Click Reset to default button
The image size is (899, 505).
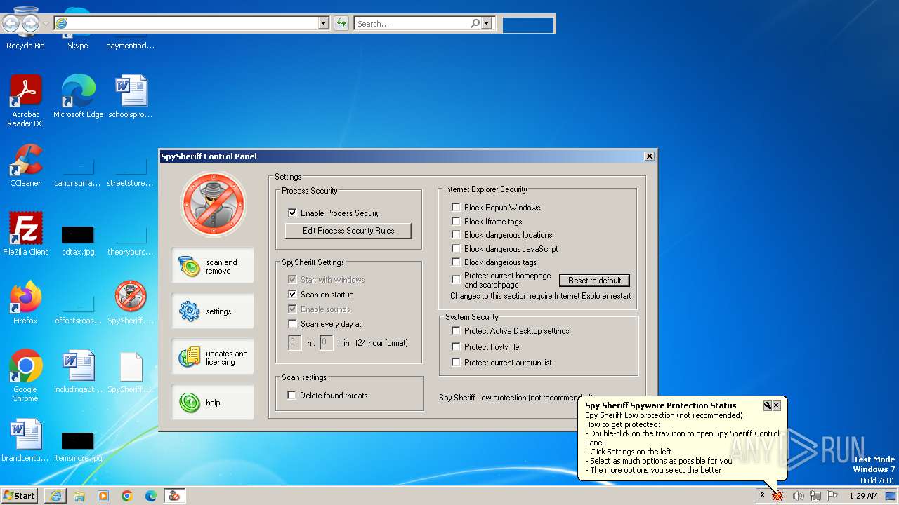[594, 281]
